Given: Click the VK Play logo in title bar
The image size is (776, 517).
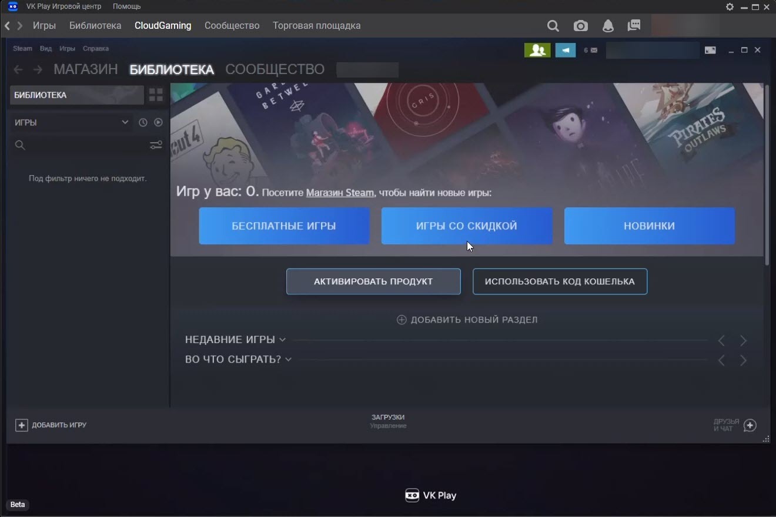Looking at the screenshot, I should click(x=13, y=6).
